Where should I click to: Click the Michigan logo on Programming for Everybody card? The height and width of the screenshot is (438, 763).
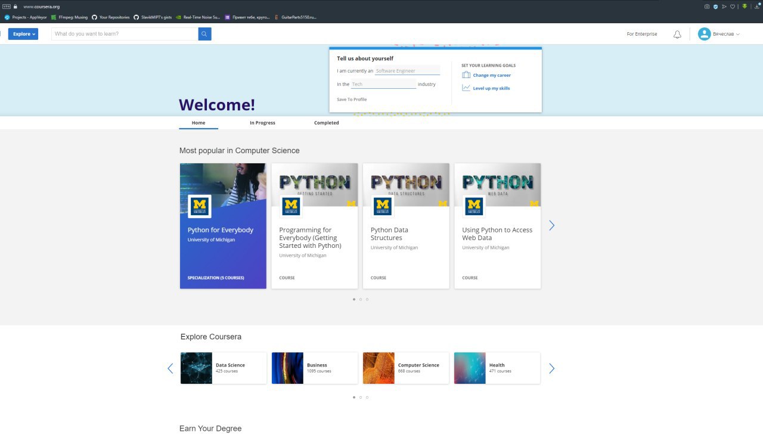(291, 206)
